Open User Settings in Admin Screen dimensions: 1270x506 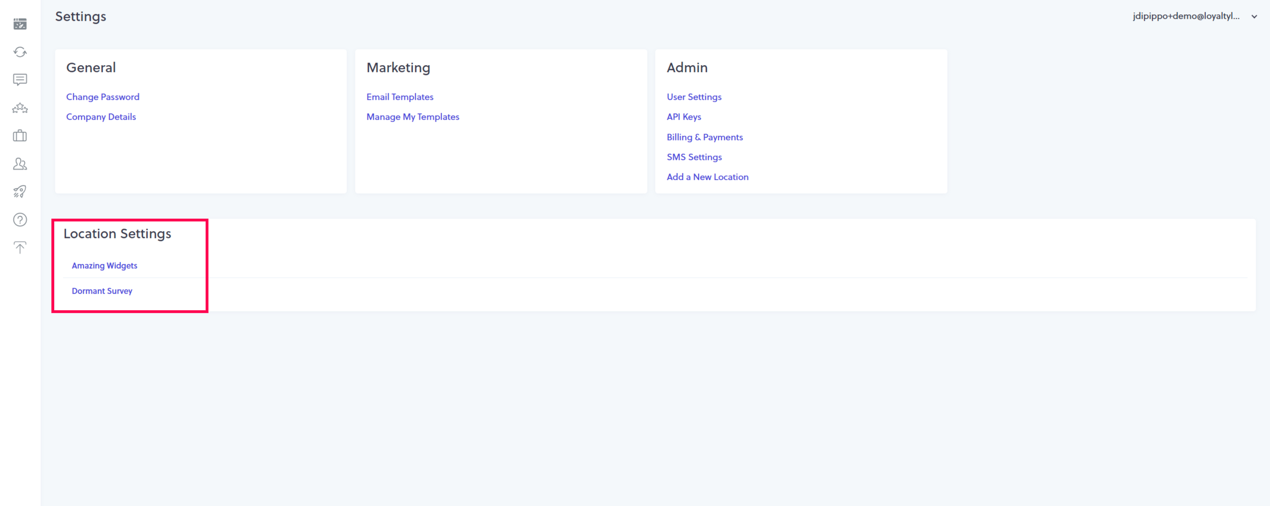(x=694, y=97)
